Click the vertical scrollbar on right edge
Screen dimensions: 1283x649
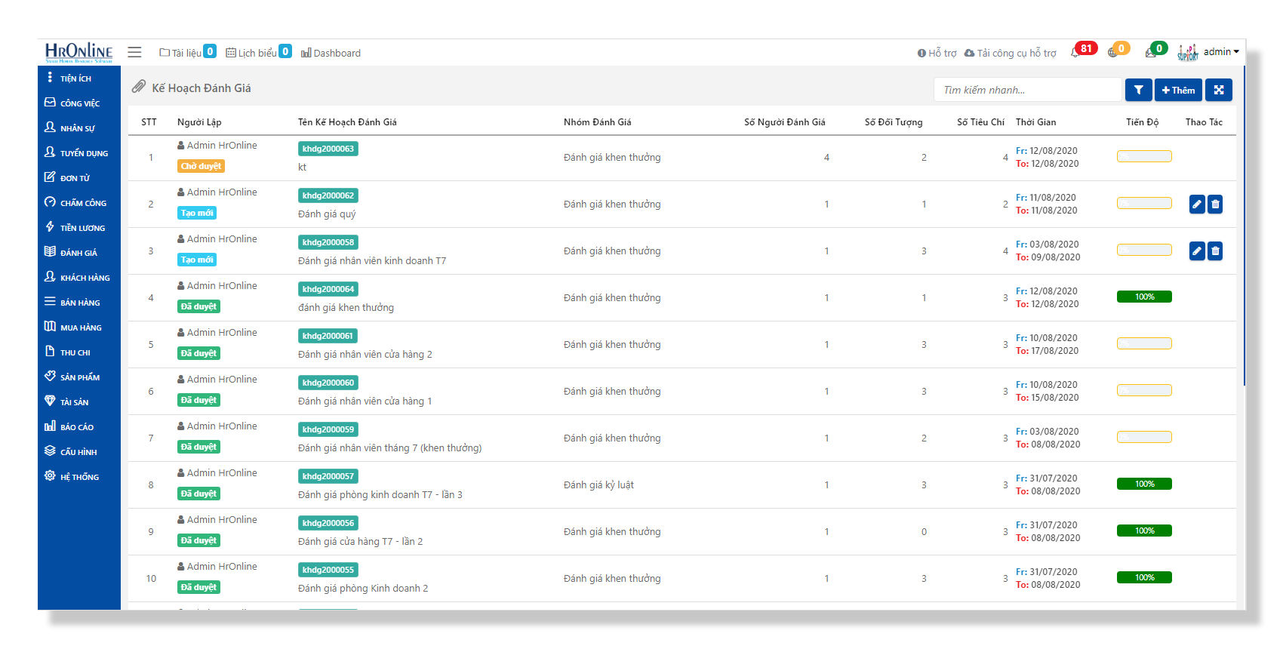1243,226
